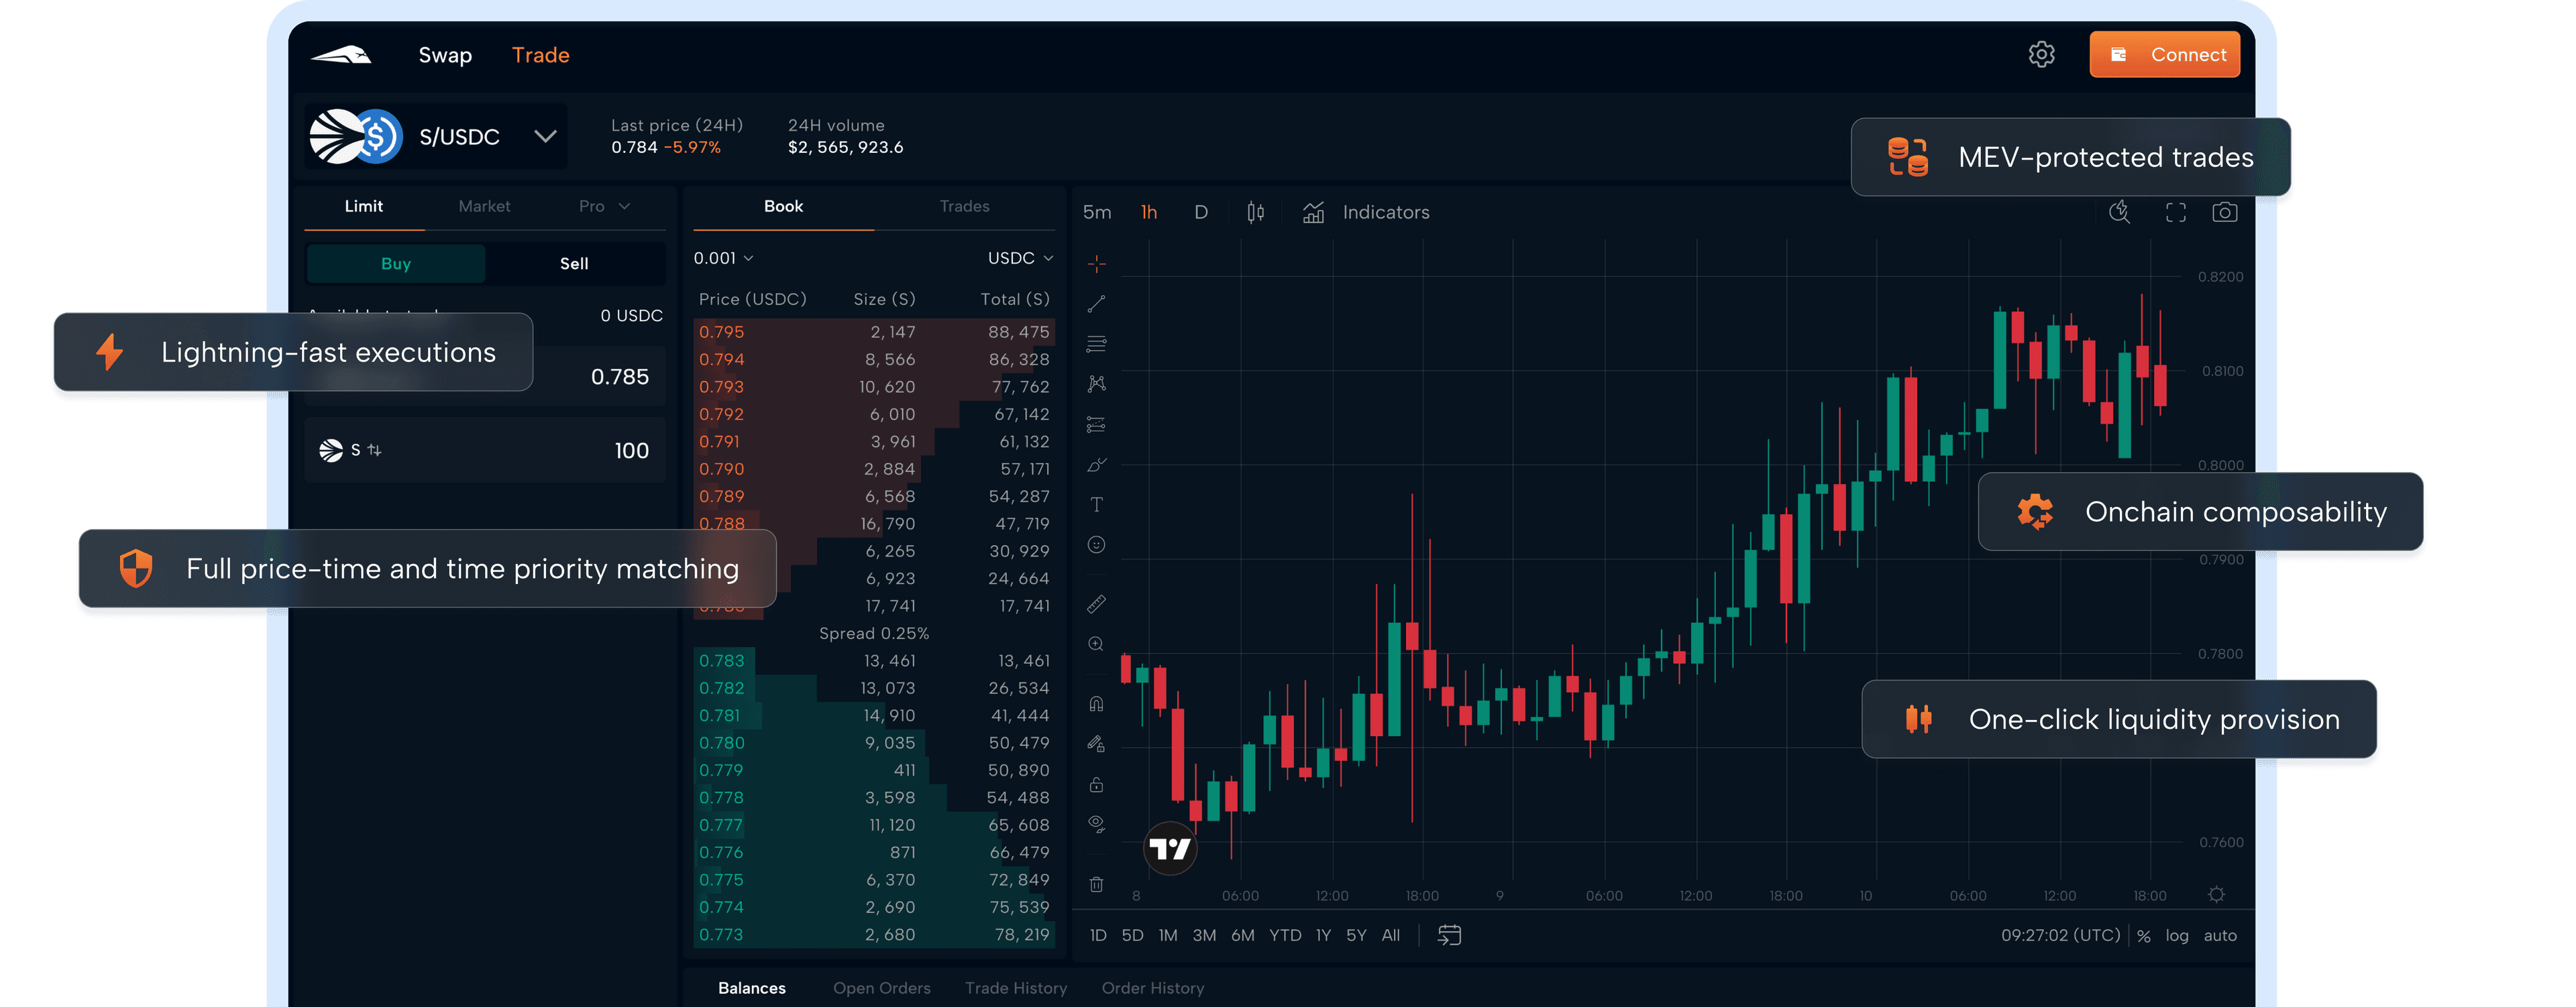Image resolution: width=2576 pixels, height=1007 pixels.
Task: Toggle the log scale option
Action: click(2177, 936)
